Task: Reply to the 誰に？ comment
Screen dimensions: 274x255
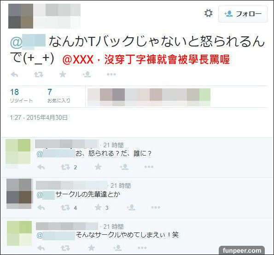Action: coord(41,167)
